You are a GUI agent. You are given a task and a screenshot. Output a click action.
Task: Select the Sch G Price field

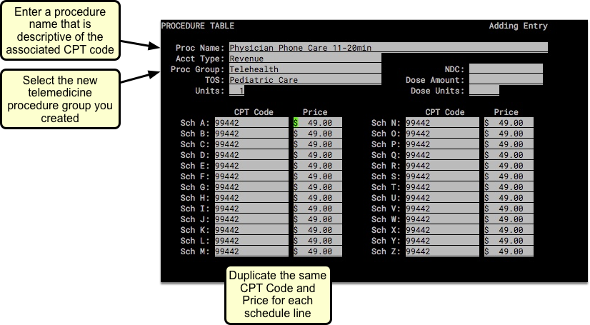pyautogui.click(x=318, y=187)
